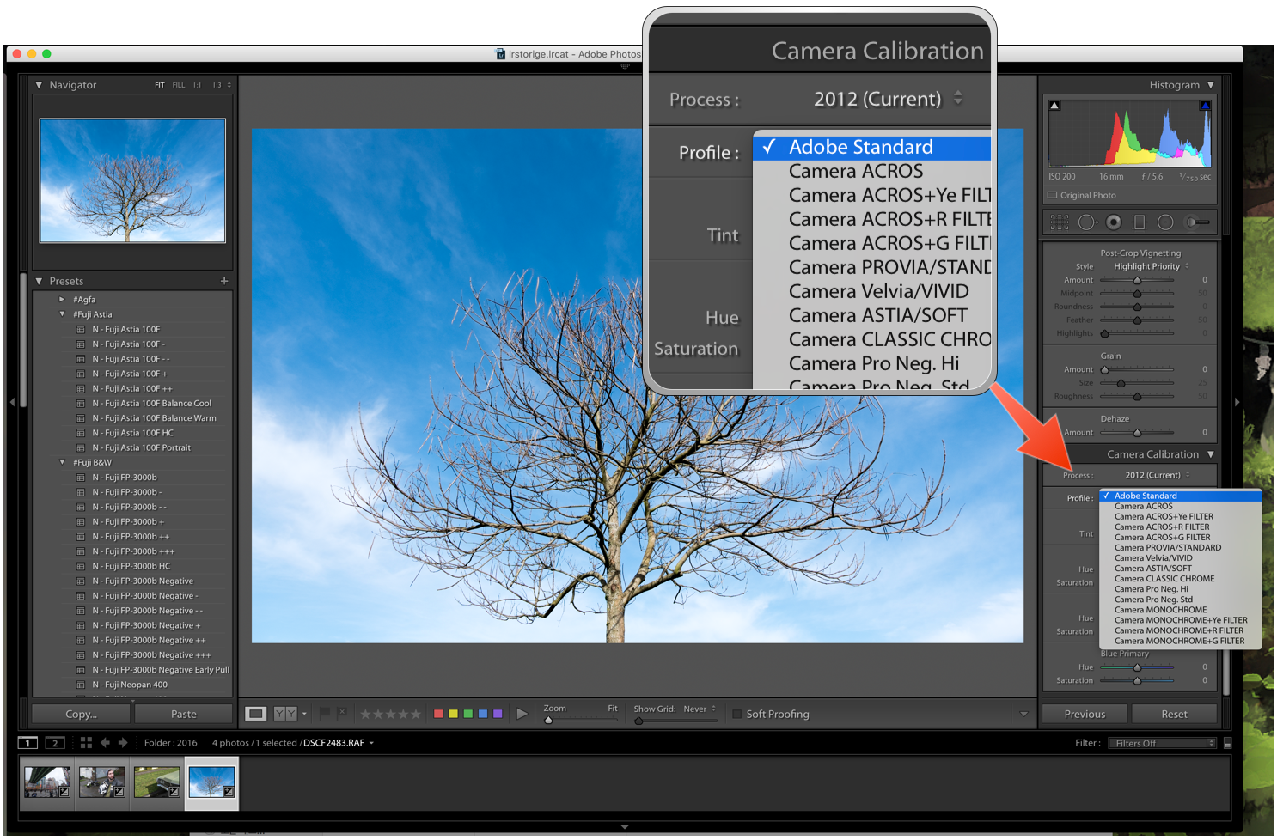Screen dimensions: 1277x840
Task: Toggle filters switch beside Filters Off
Action: coord(1227,743)
